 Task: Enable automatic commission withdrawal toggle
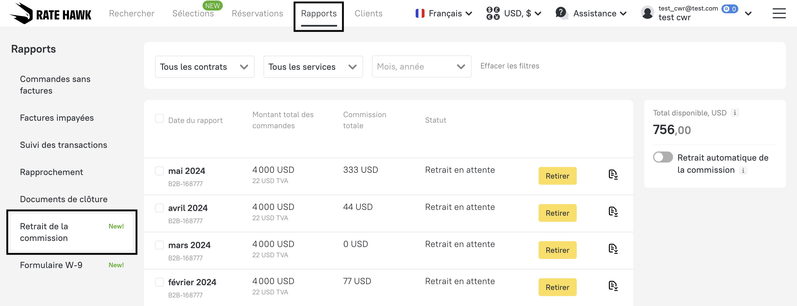click(x=663, y=157)
